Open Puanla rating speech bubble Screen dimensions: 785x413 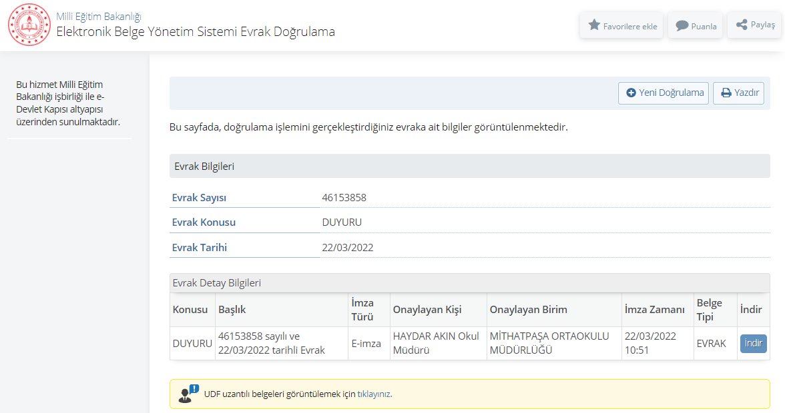(x=696, y=26)
